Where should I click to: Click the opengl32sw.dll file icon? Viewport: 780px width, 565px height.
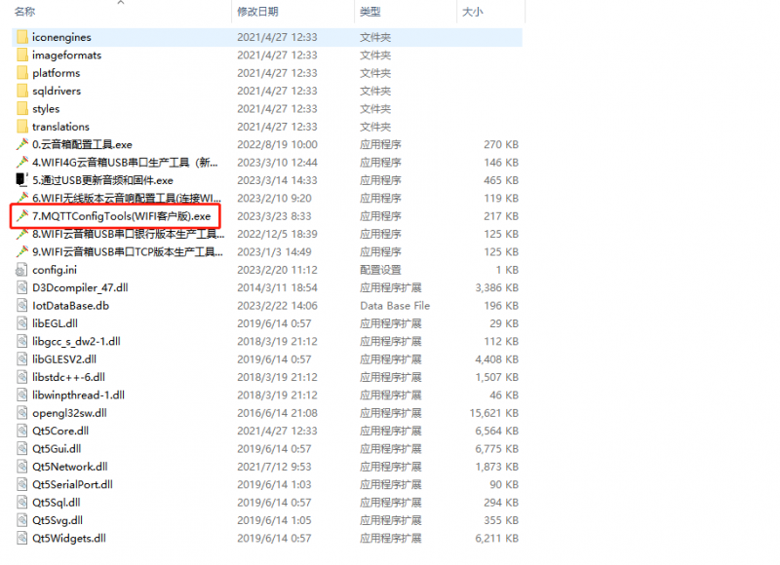(22, 413)
